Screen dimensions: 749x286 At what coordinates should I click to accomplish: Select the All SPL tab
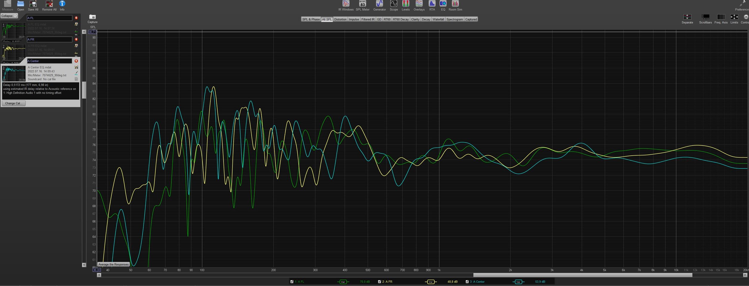(327, 19)
